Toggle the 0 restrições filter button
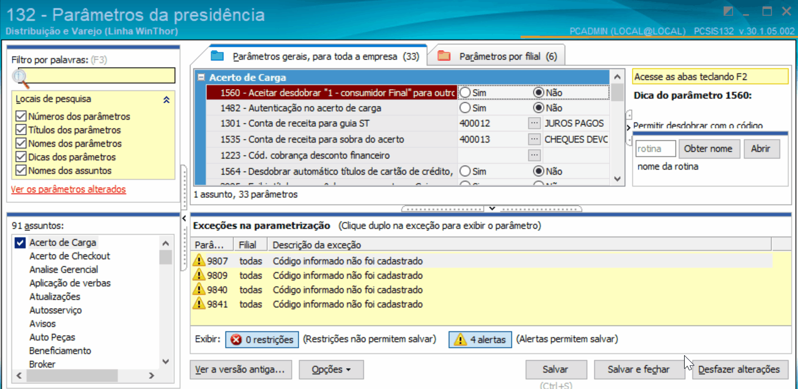This screenshot has height=389, width=798. point(262,340)
